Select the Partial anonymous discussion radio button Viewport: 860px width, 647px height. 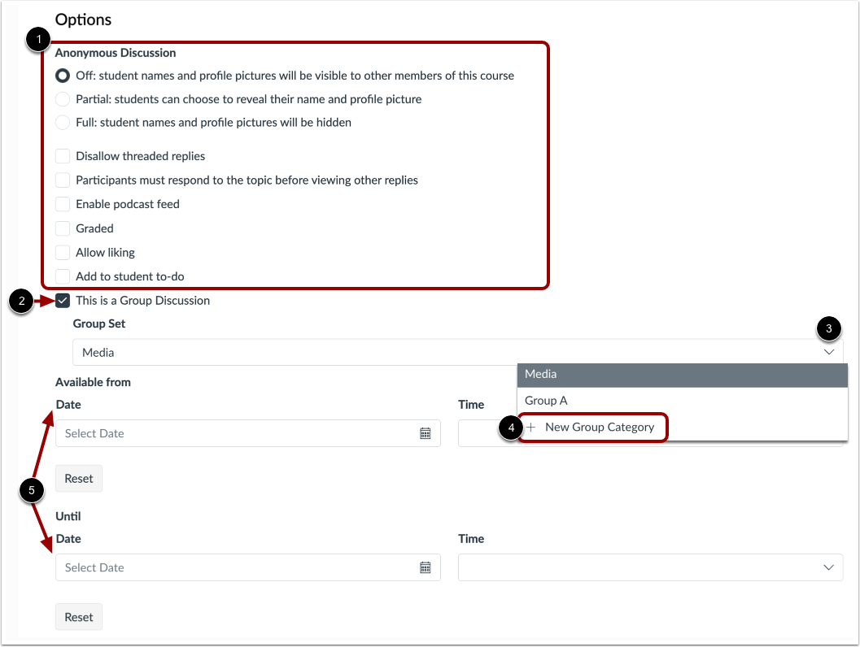[63, 99]
